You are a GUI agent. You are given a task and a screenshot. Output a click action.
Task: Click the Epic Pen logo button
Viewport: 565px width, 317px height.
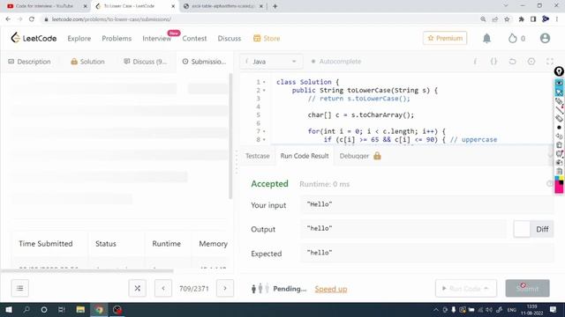click(x=559, y=71)
